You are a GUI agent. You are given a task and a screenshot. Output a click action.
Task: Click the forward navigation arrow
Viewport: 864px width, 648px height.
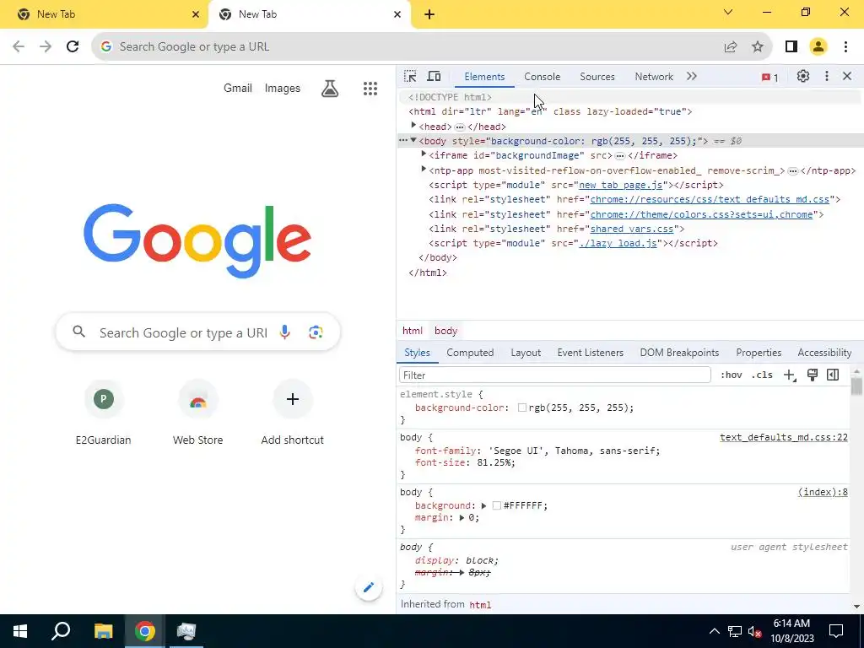point(46,47)
